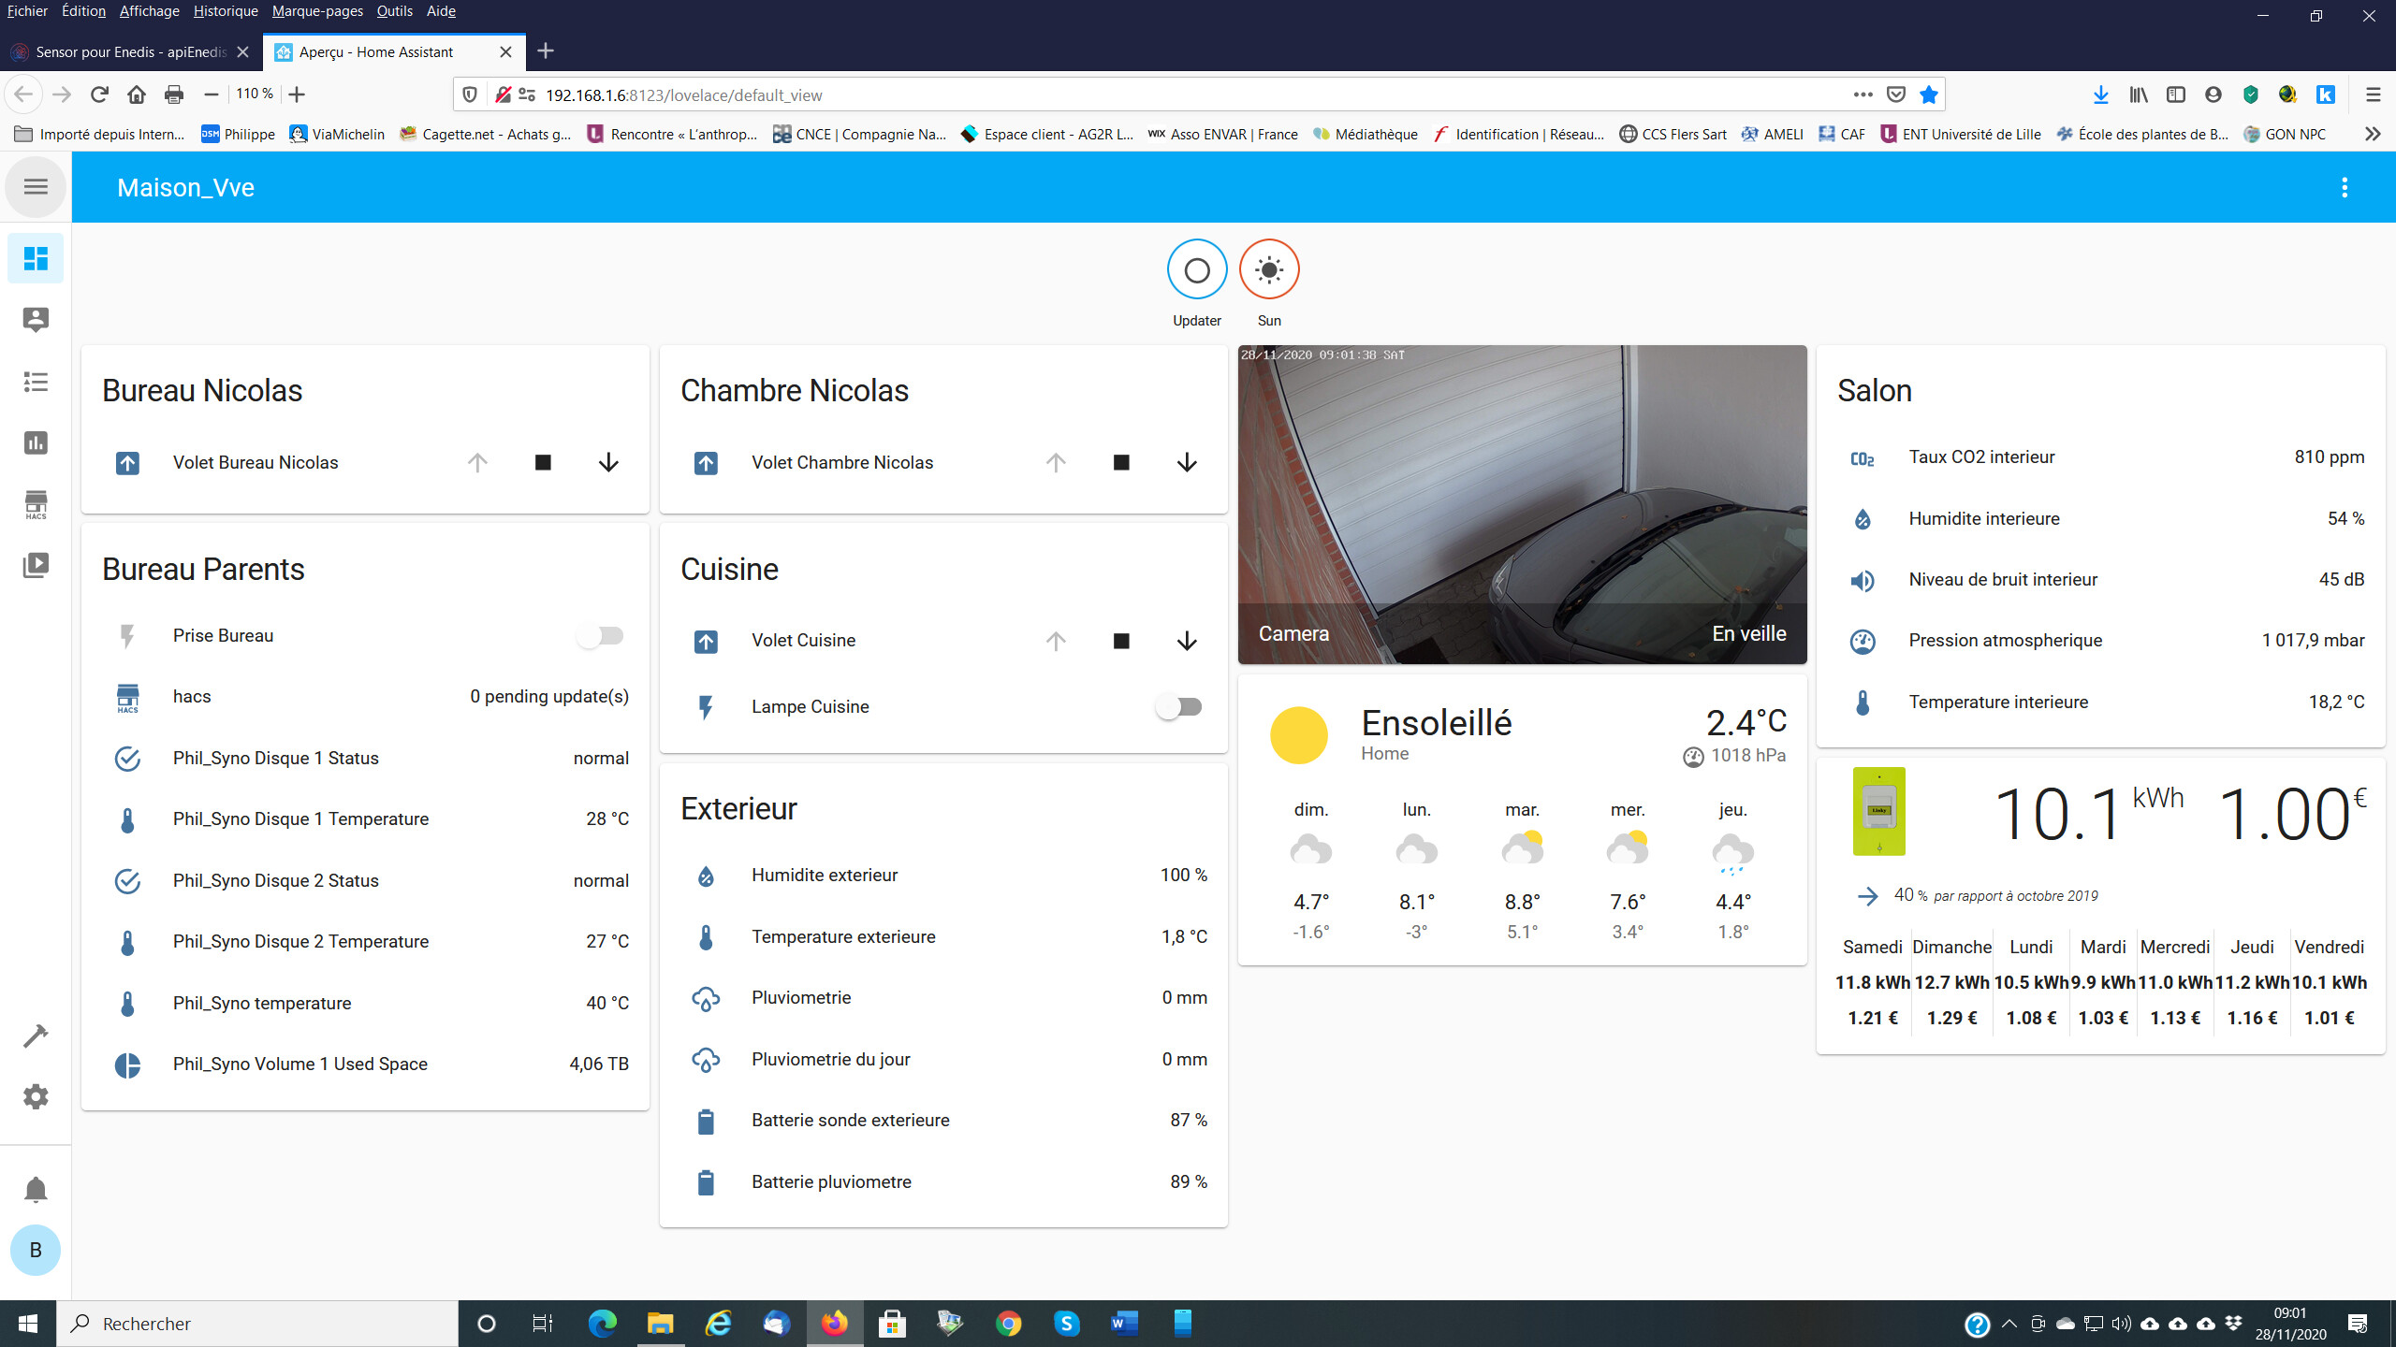The image size is (2396, 1347).
Task: Click the Sun badge icon
Action: [x=1269, y=270]
